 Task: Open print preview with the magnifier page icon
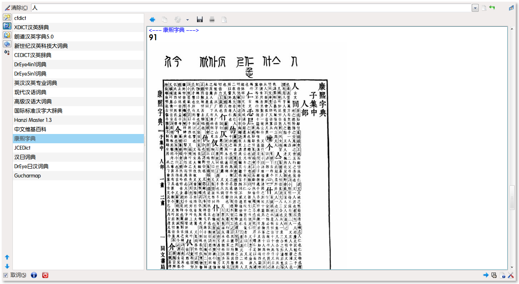click(224, 20)
